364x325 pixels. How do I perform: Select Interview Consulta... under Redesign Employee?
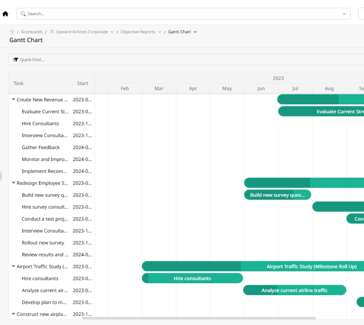[51, 231]
